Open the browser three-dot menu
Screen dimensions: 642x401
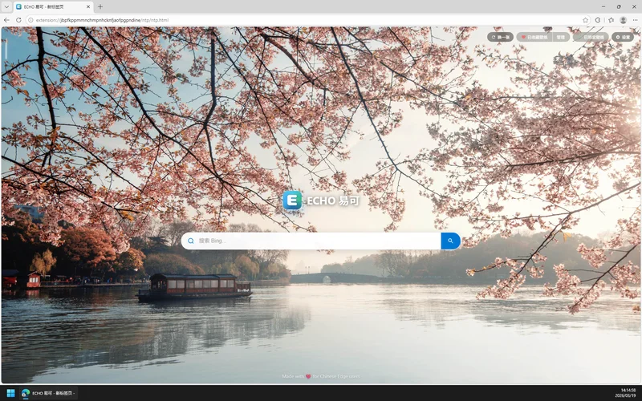click(x=635, y=20)
